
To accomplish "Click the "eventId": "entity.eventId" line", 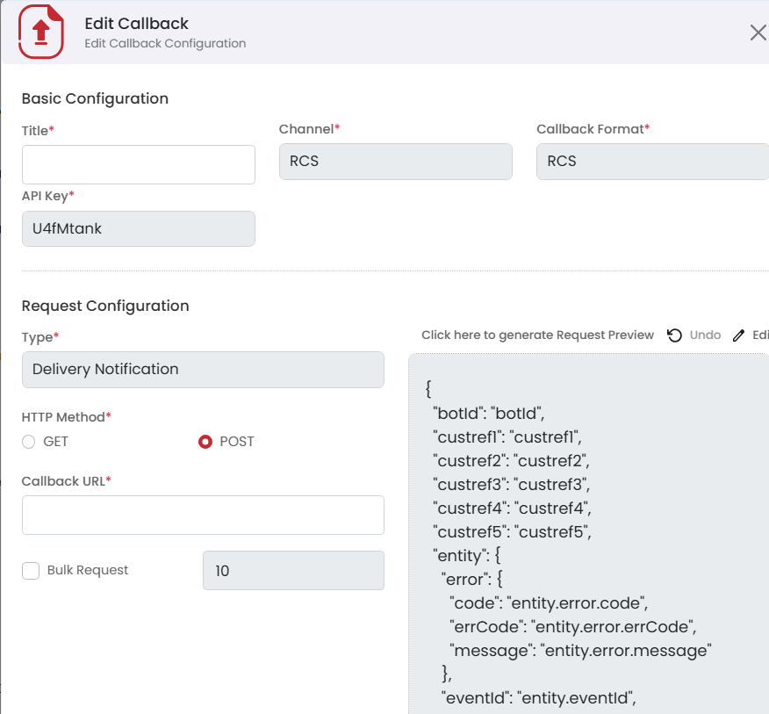I will coord(538,698).
